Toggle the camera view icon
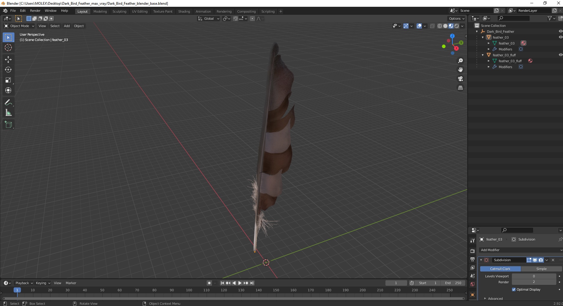Screen dimensions: 563x306 pyautogui.click(x=460, y=79)
